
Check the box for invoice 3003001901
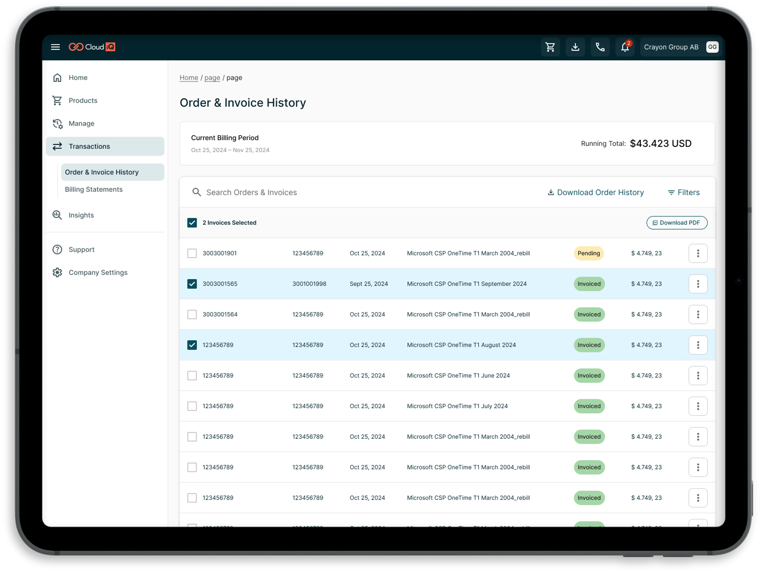coord(192,253)
